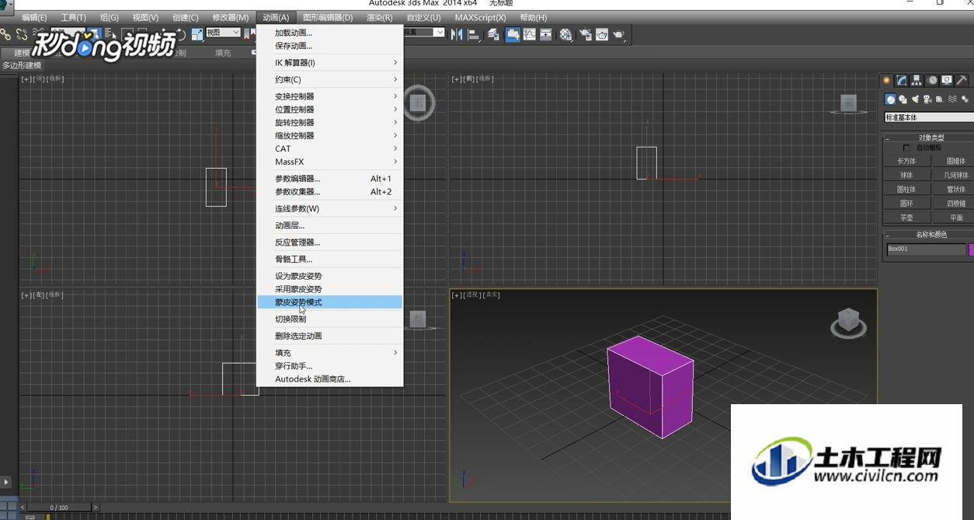Switch to the Hierarchy panel tab

[917, 80]
